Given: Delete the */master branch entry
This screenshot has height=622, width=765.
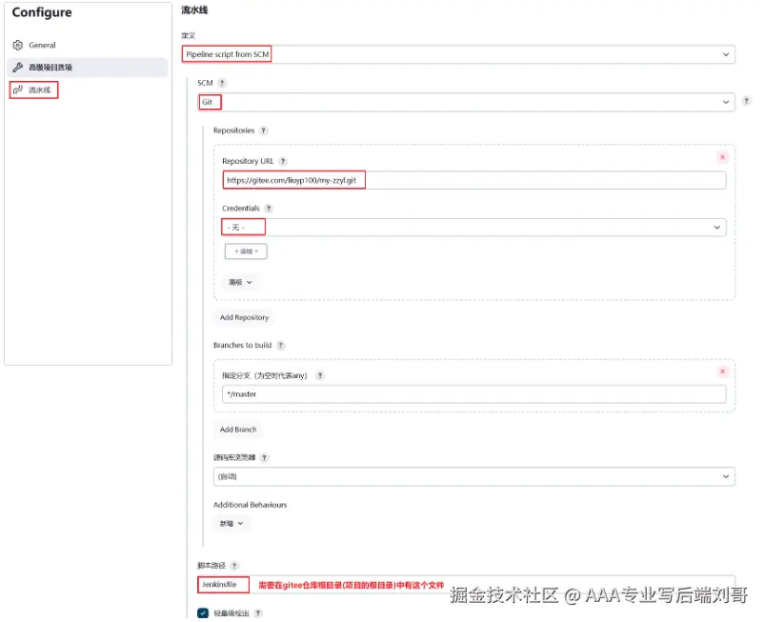Looking at the screenshot, I should coord(722,371).
